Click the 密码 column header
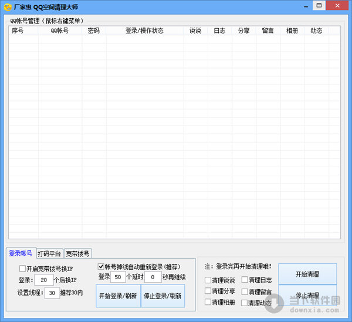 [94, 30]
